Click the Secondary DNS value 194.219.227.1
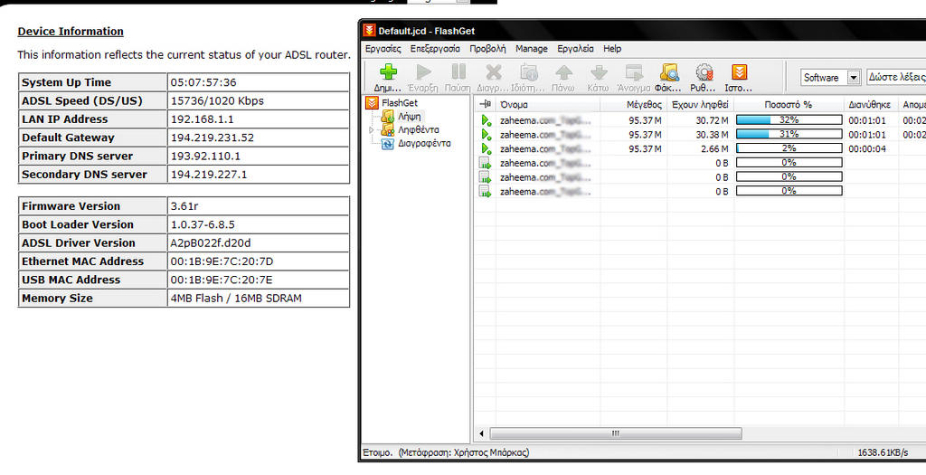This screenshot has width=926, height=475. click(209, 175)
